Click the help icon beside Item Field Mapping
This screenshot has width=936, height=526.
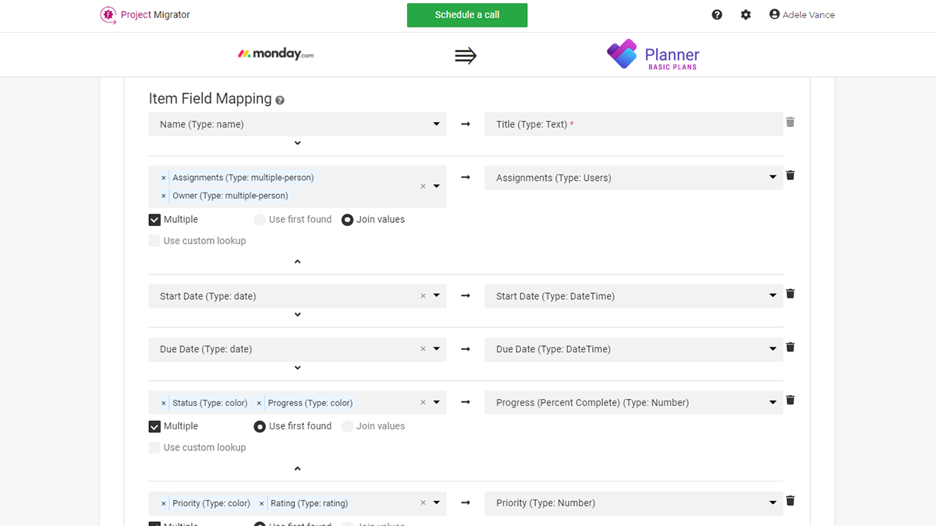point(280,100)
